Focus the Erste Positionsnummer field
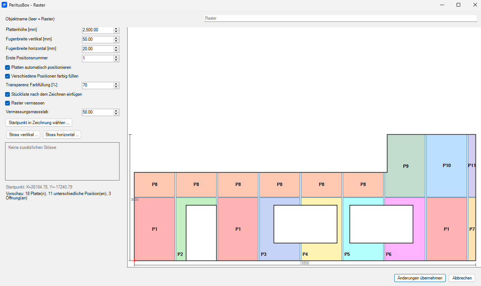 click(x=98, y=58)
